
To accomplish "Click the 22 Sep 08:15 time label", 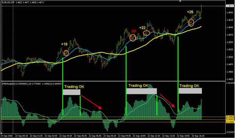I will pos(110,136).
